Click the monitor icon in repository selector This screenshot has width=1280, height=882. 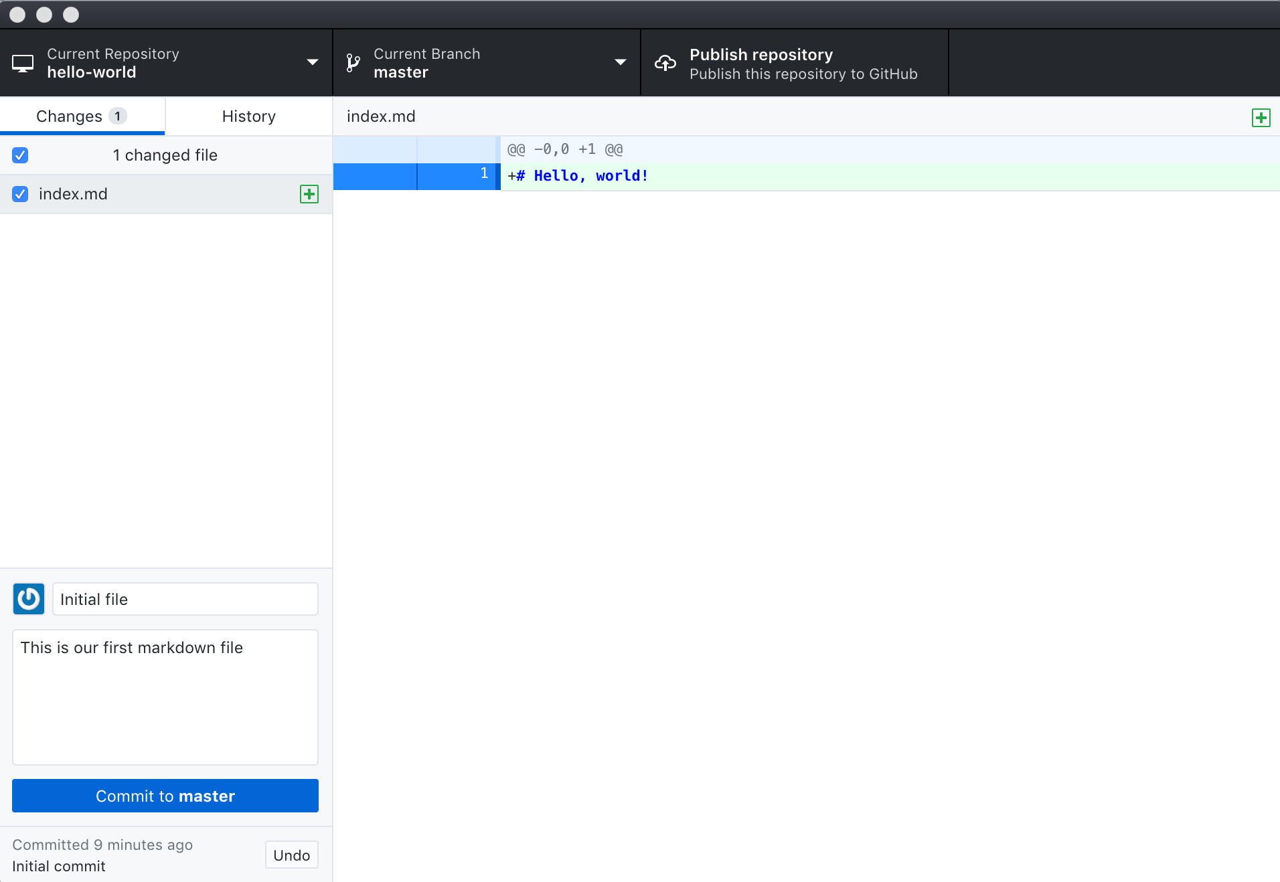click(x=23, y=62)
